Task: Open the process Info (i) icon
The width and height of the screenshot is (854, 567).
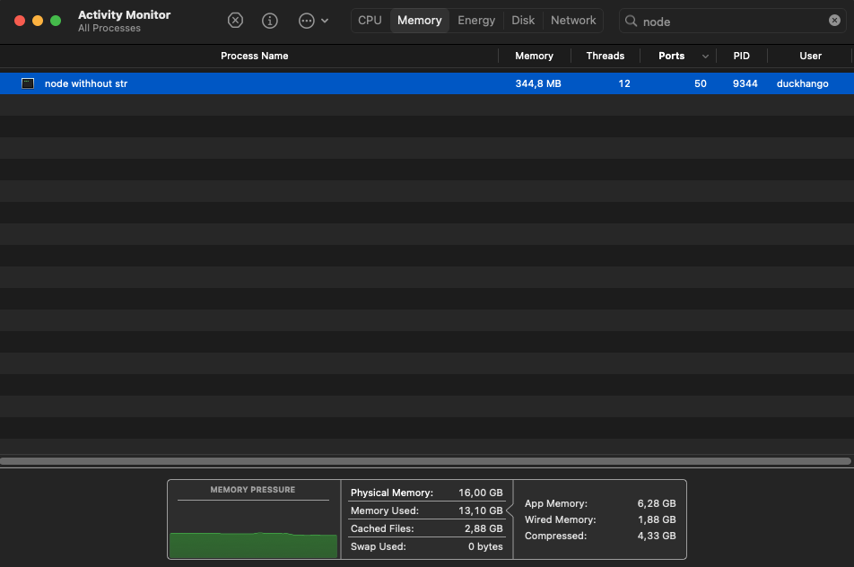Action: [x=270, y=21]
